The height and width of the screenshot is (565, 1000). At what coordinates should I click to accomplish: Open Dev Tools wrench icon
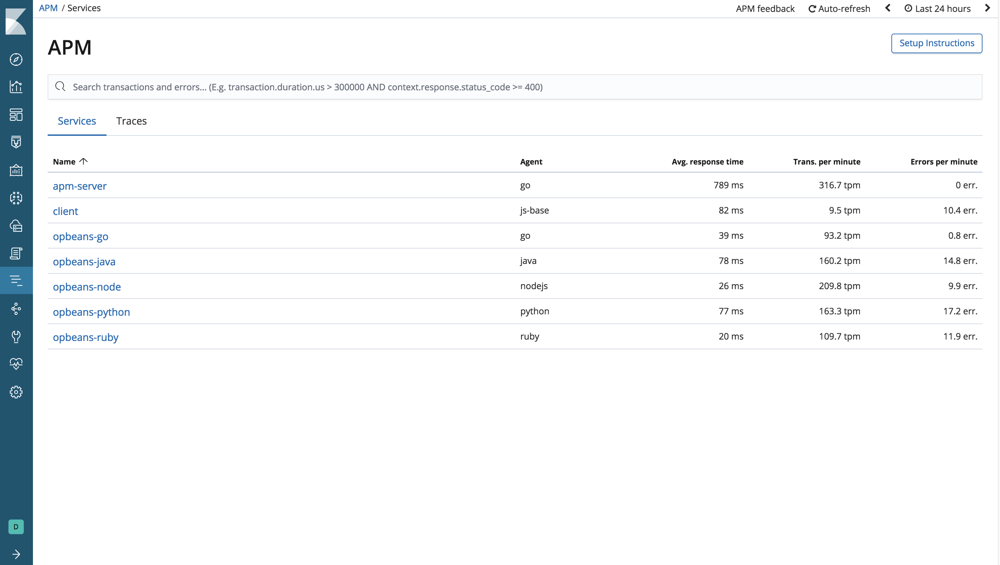[16, 336]
